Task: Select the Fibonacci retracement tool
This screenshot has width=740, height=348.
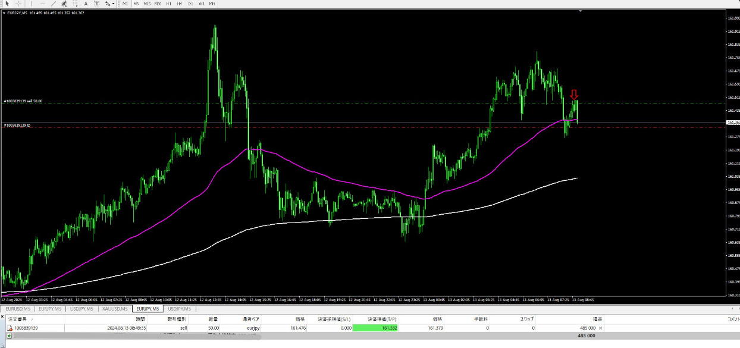Action: coord(76,4)
